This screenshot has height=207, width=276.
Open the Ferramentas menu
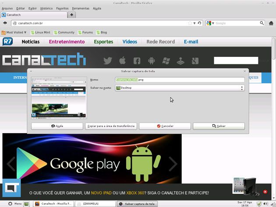81,8
